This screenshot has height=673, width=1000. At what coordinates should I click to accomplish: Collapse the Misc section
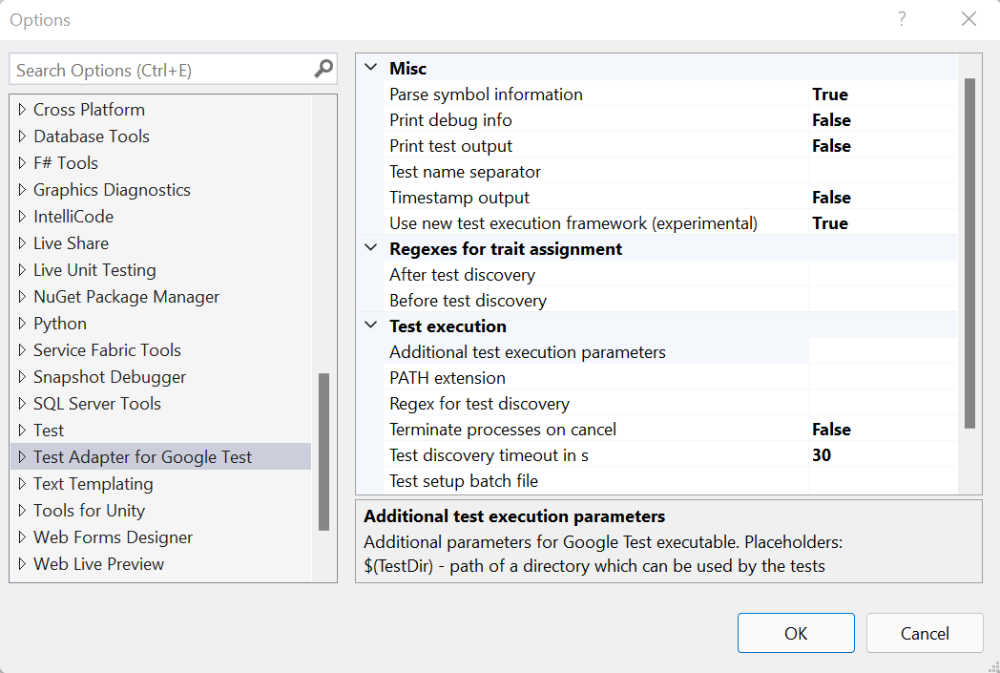(370, 68)
